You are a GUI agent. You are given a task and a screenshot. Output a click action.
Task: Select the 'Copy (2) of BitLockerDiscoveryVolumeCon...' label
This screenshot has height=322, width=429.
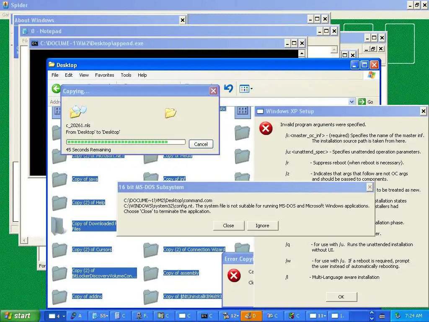click(x=104, y=273)
